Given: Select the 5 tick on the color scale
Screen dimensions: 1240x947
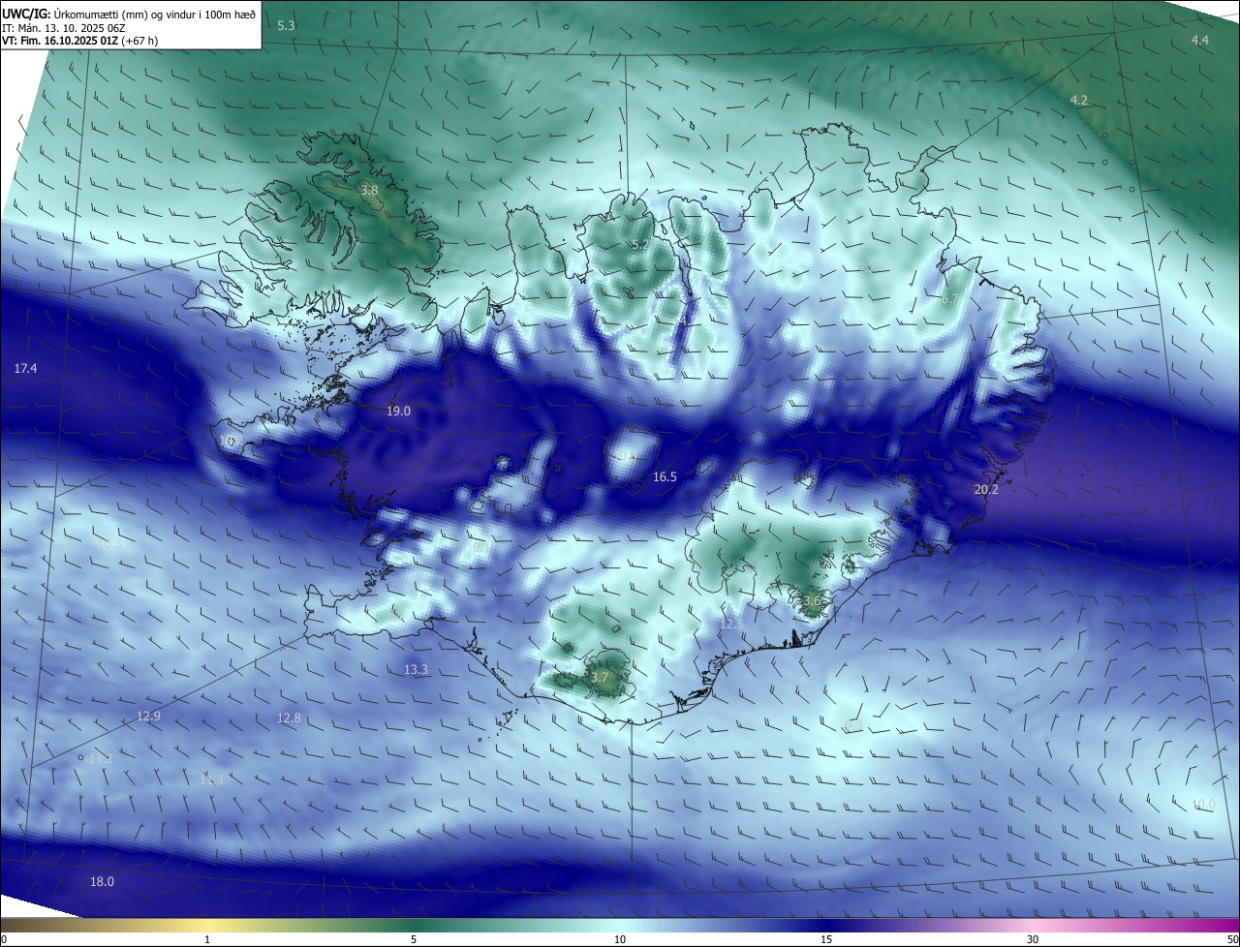Looking at the screenshot, I should point(414,940).
